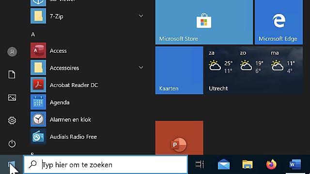Launch Firefox from the taskbar
The width and height of the screenshot is (310, 174).
271,164
